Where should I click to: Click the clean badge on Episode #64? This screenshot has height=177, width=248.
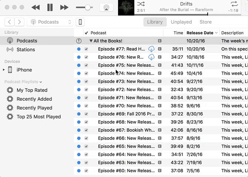160,155
